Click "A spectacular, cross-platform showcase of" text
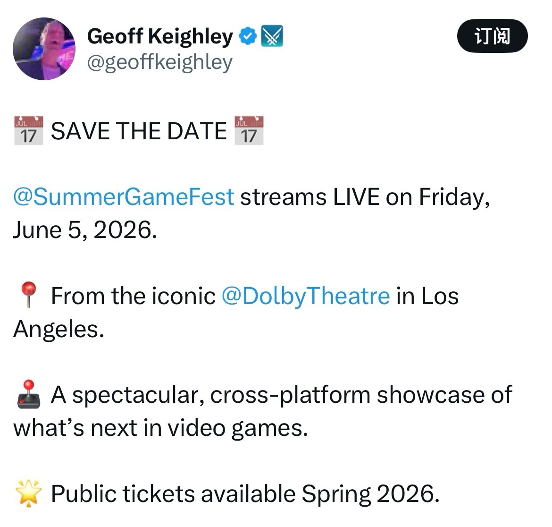Image resolution: width=552 pixels, height=527 pixels. (x=281, y=395)
